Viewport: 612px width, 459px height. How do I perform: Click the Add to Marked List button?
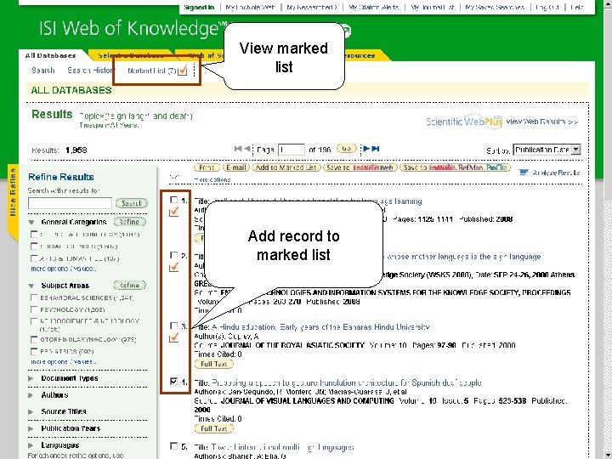pos(286,167)
